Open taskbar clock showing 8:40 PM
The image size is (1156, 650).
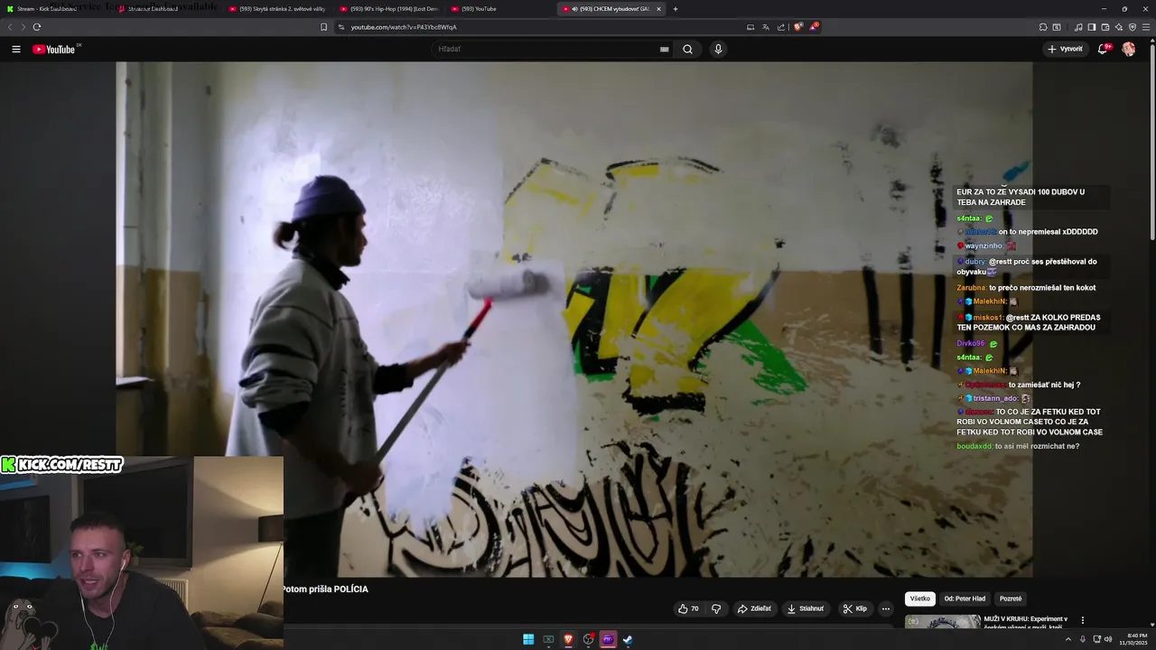[1132, 639]
